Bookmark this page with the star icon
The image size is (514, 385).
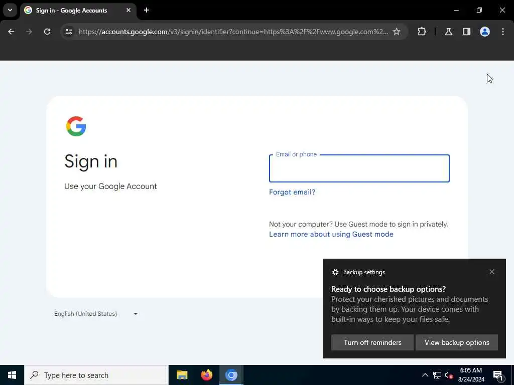click(397, 32)
